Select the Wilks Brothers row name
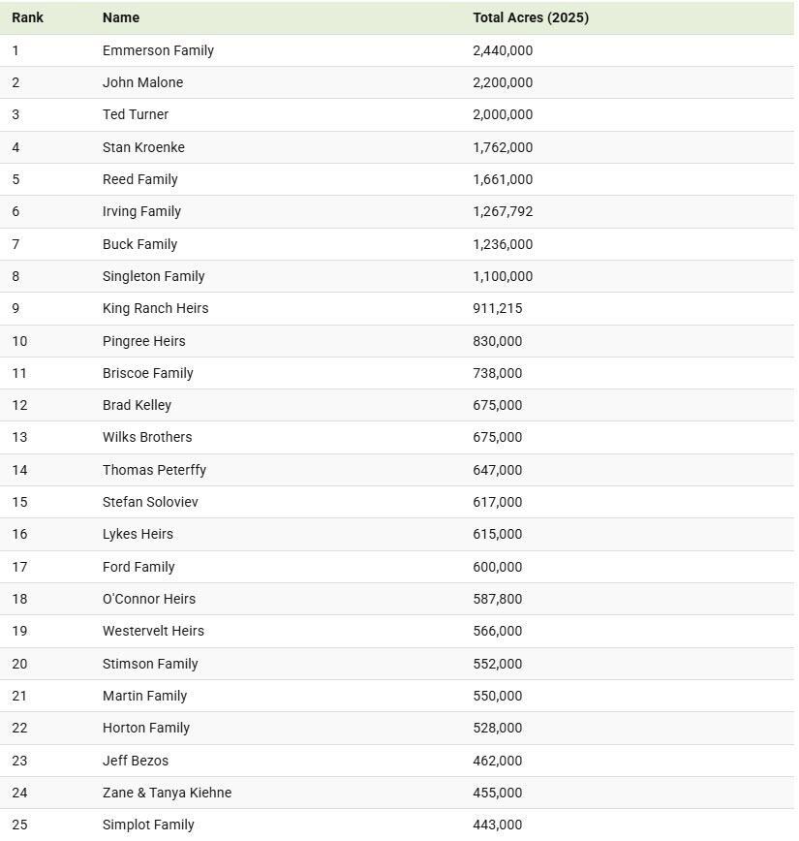The width and height of the screenshot is (799, 841). pos(147,437)
